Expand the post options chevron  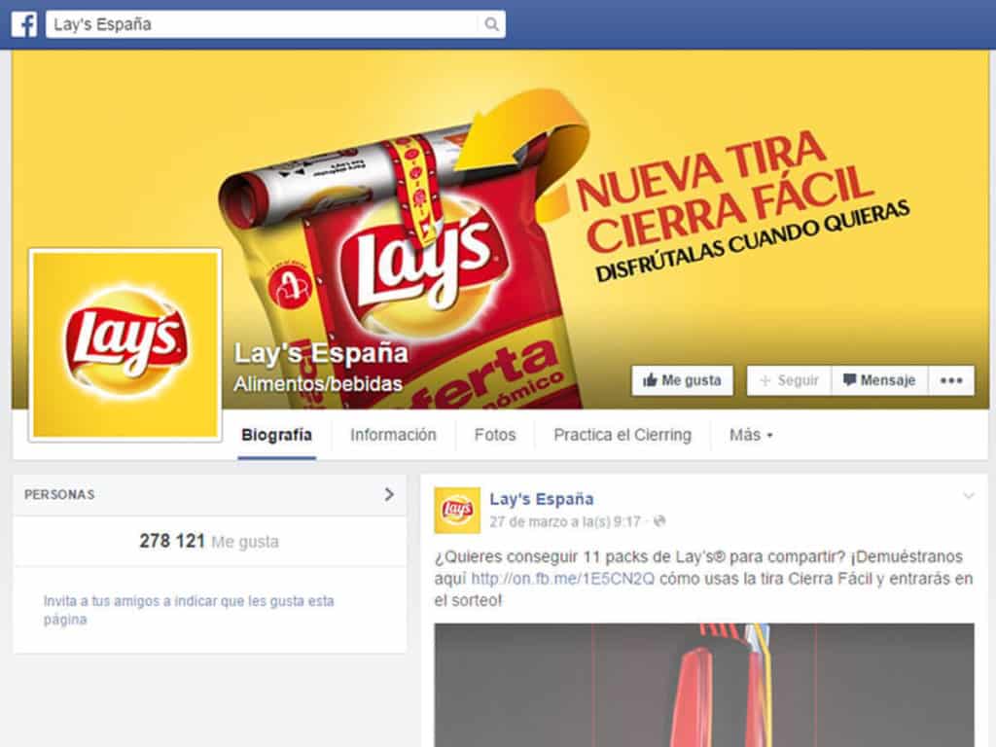click(968, 495)
